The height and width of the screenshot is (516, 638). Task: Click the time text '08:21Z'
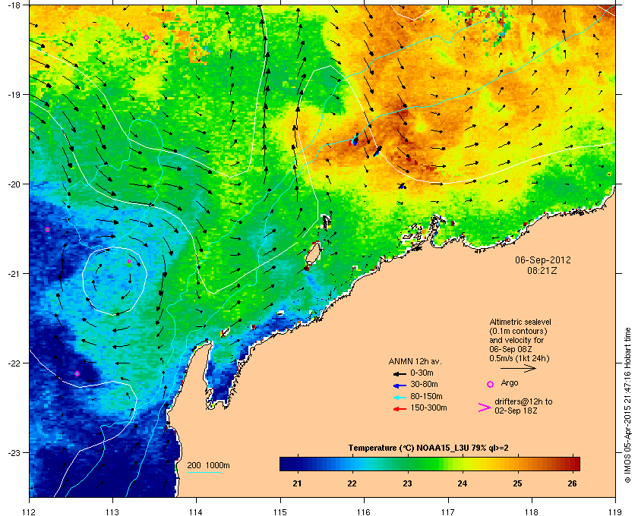(542, 270)
